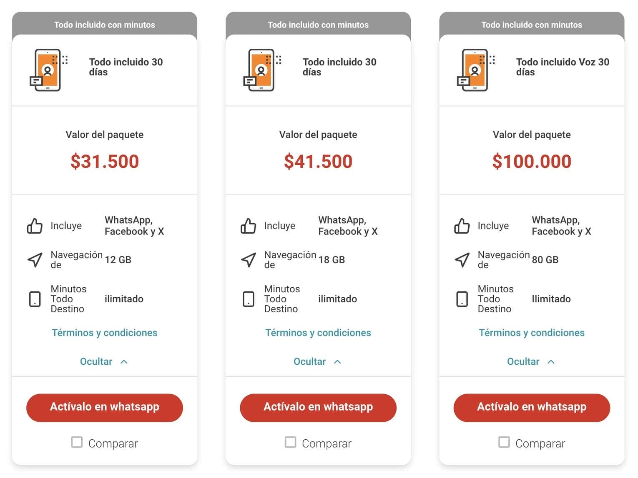Open Términos y condiciones for the 80 GB plan
Image resolution: width=638 pixels, height=478 pixels.
[531, 333]
